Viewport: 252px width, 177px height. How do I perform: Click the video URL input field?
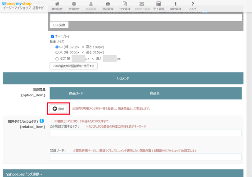(146, 17)
